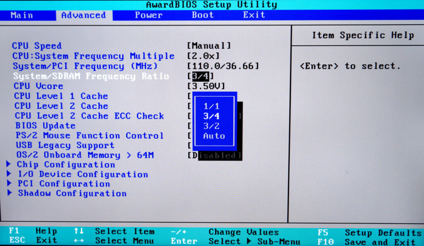Click F10 Save and Exit in footer
Image resolution: width=424 pixels, height=246 pixels.
tap(366, 242)
